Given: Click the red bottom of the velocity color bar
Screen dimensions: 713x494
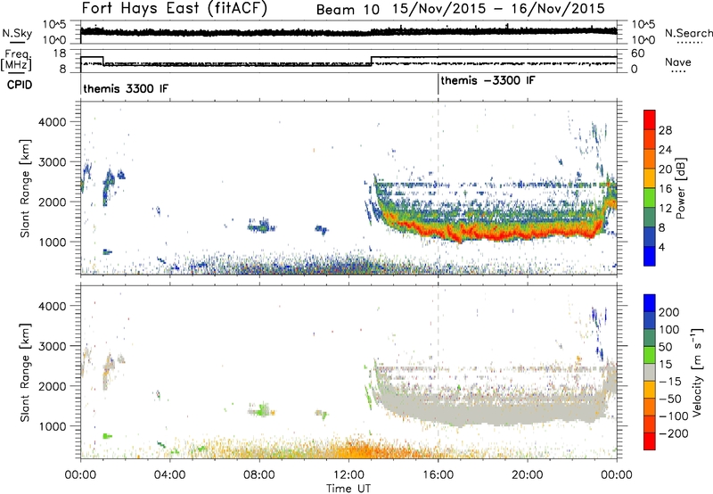Looking at the screenshot, I should pos(650,441).
